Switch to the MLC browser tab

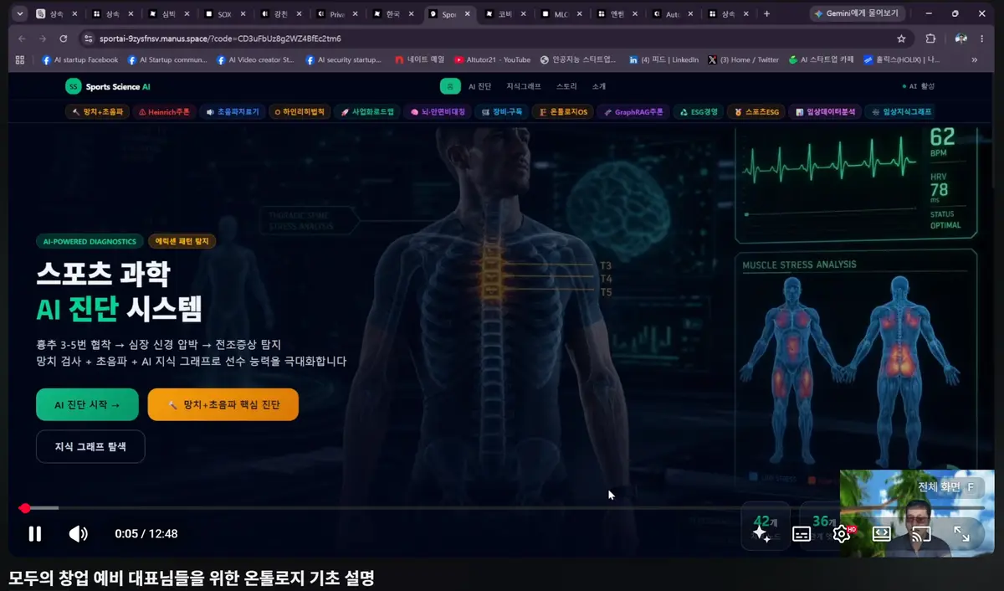point(562,14)
